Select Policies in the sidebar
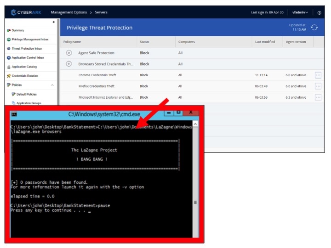 [17, 85]
